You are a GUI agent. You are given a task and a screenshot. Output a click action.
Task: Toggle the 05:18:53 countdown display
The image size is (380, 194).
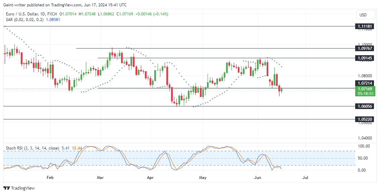[x=365, y=94]
